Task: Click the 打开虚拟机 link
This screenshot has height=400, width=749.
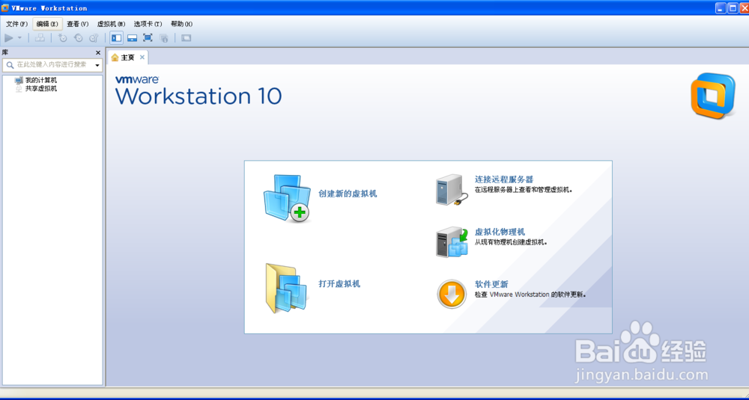Action: [x=339, y=283]
